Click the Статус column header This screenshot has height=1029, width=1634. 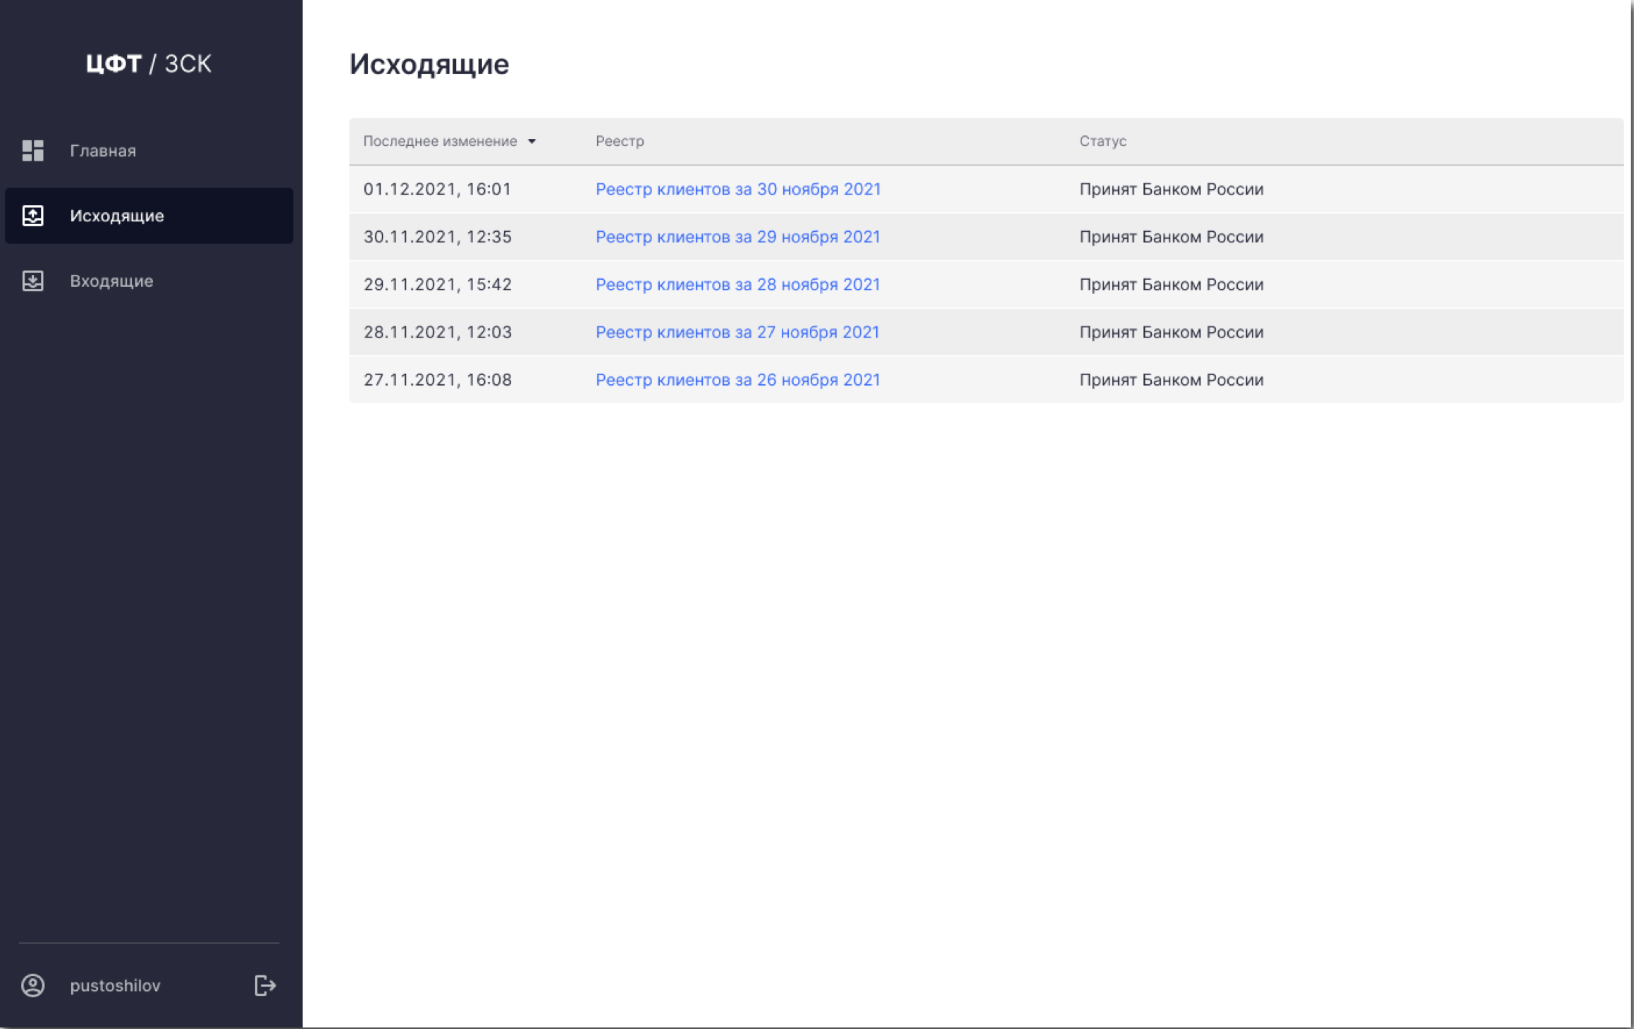tap(1102, 141)
